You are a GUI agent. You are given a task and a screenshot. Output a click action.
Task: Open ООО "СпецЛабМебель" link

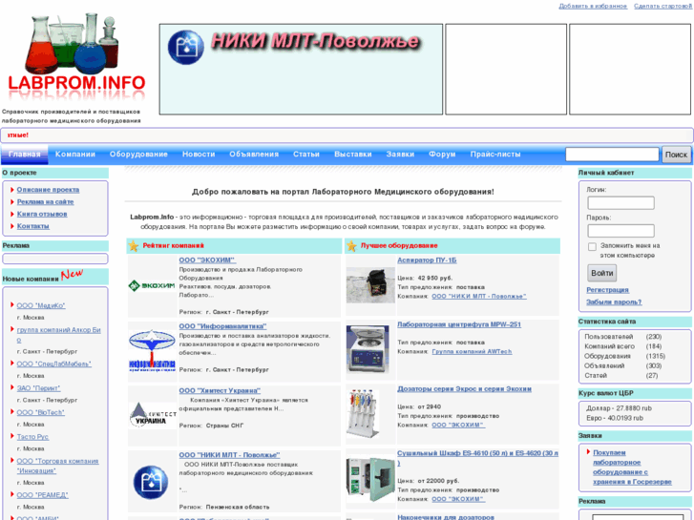point(54,364)
